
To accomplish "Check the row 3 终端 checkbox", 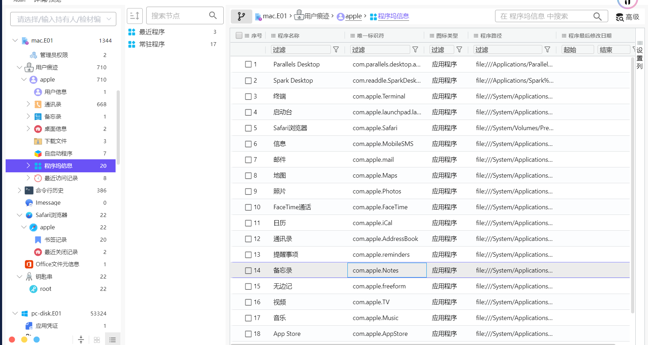I will pyautogui.click(x=248, y=96).
